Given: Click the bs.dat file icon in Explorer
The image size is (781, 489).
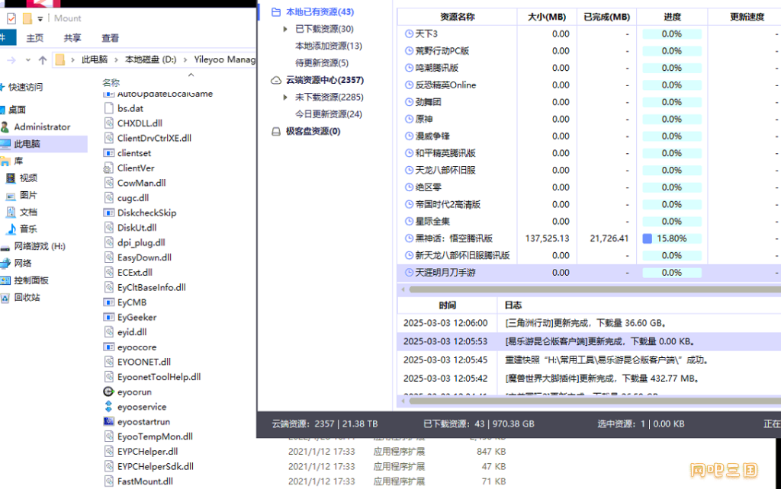Looking at the screenshot, I should 108,108.
